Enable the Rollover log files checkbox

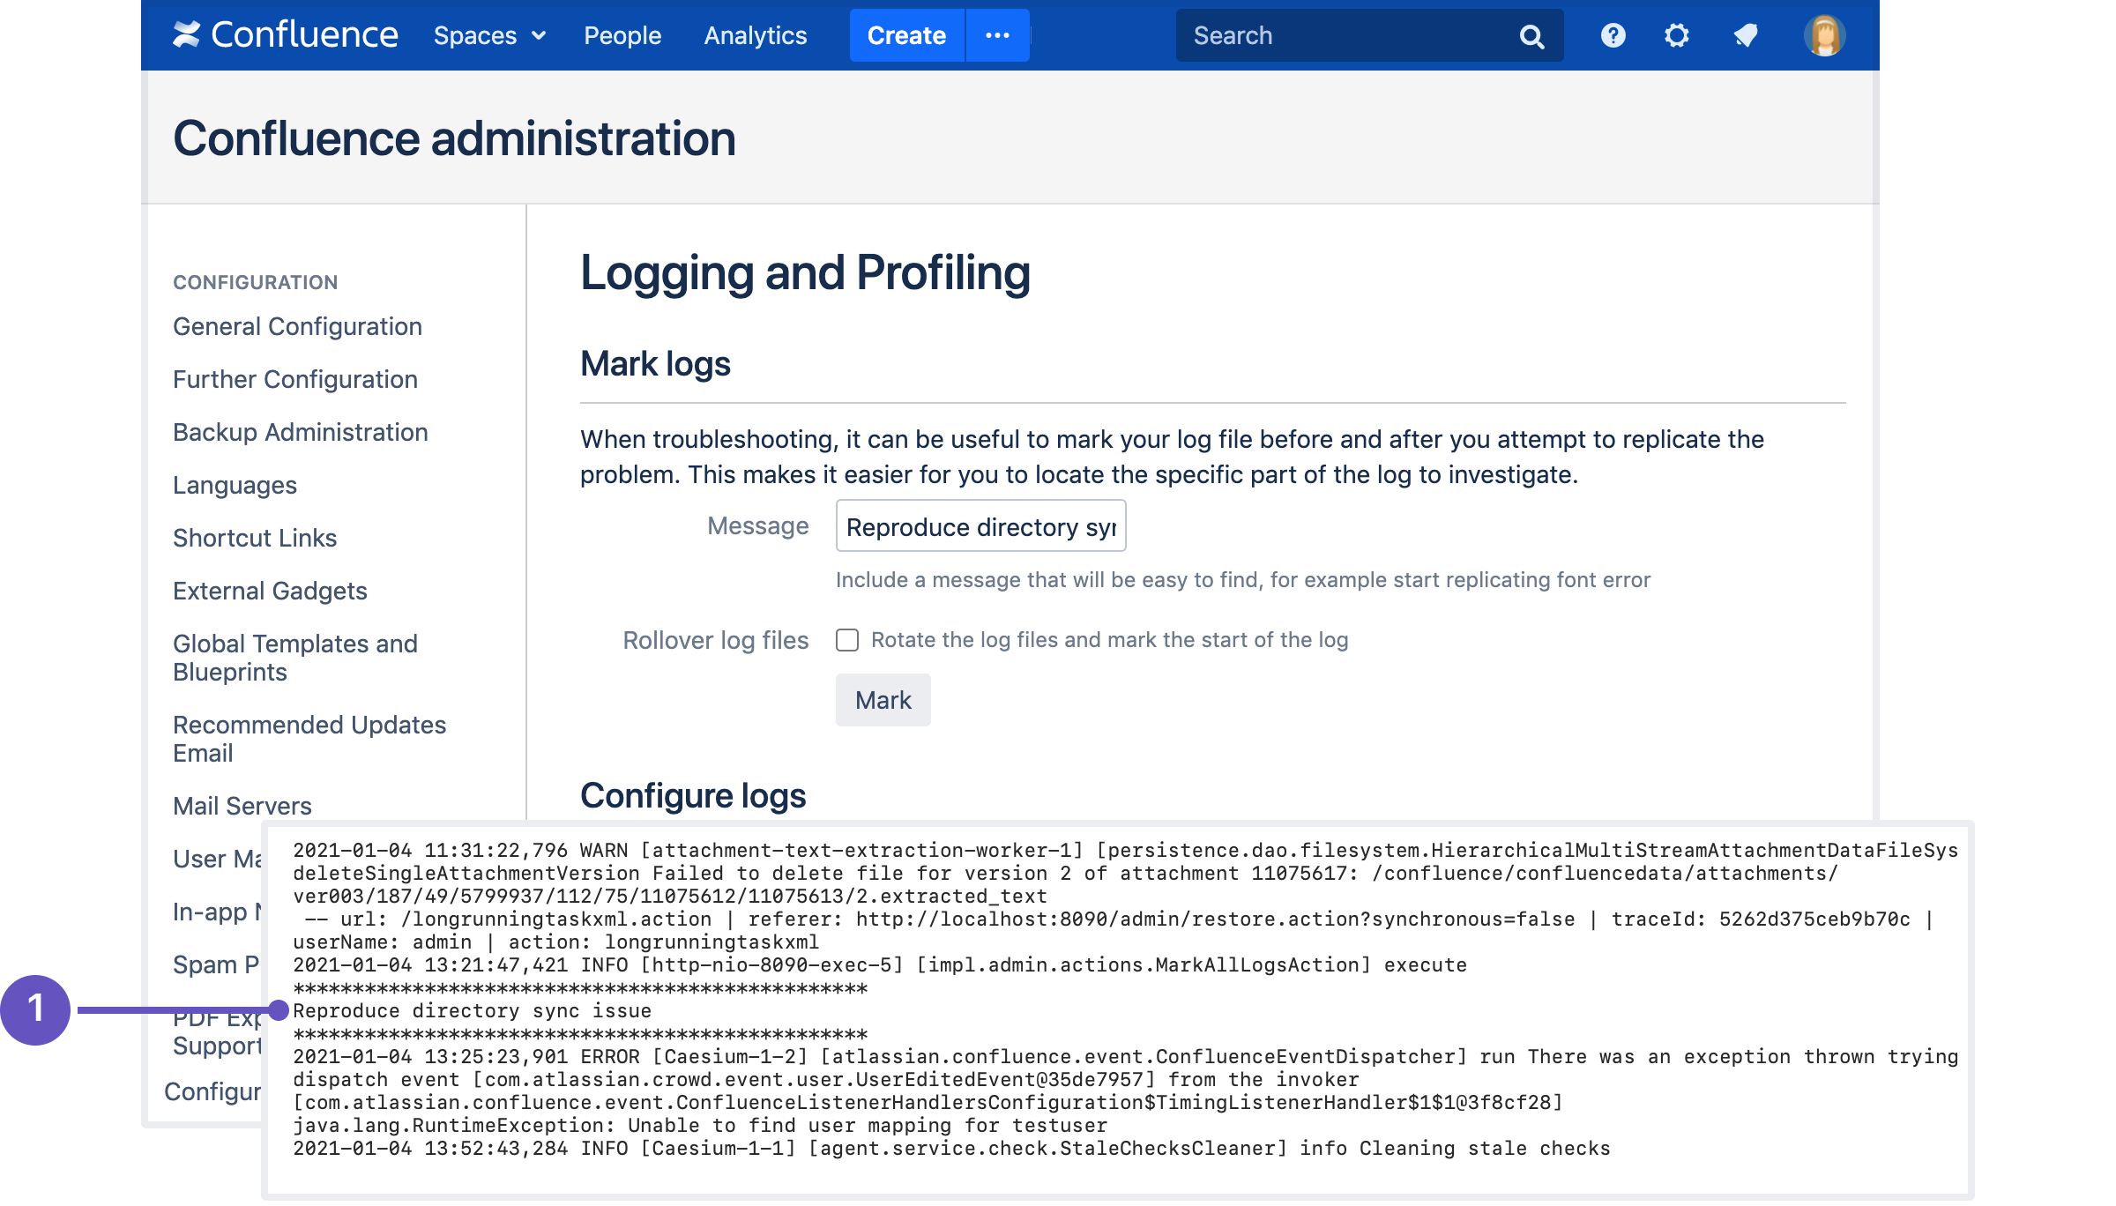pos(847,640)
